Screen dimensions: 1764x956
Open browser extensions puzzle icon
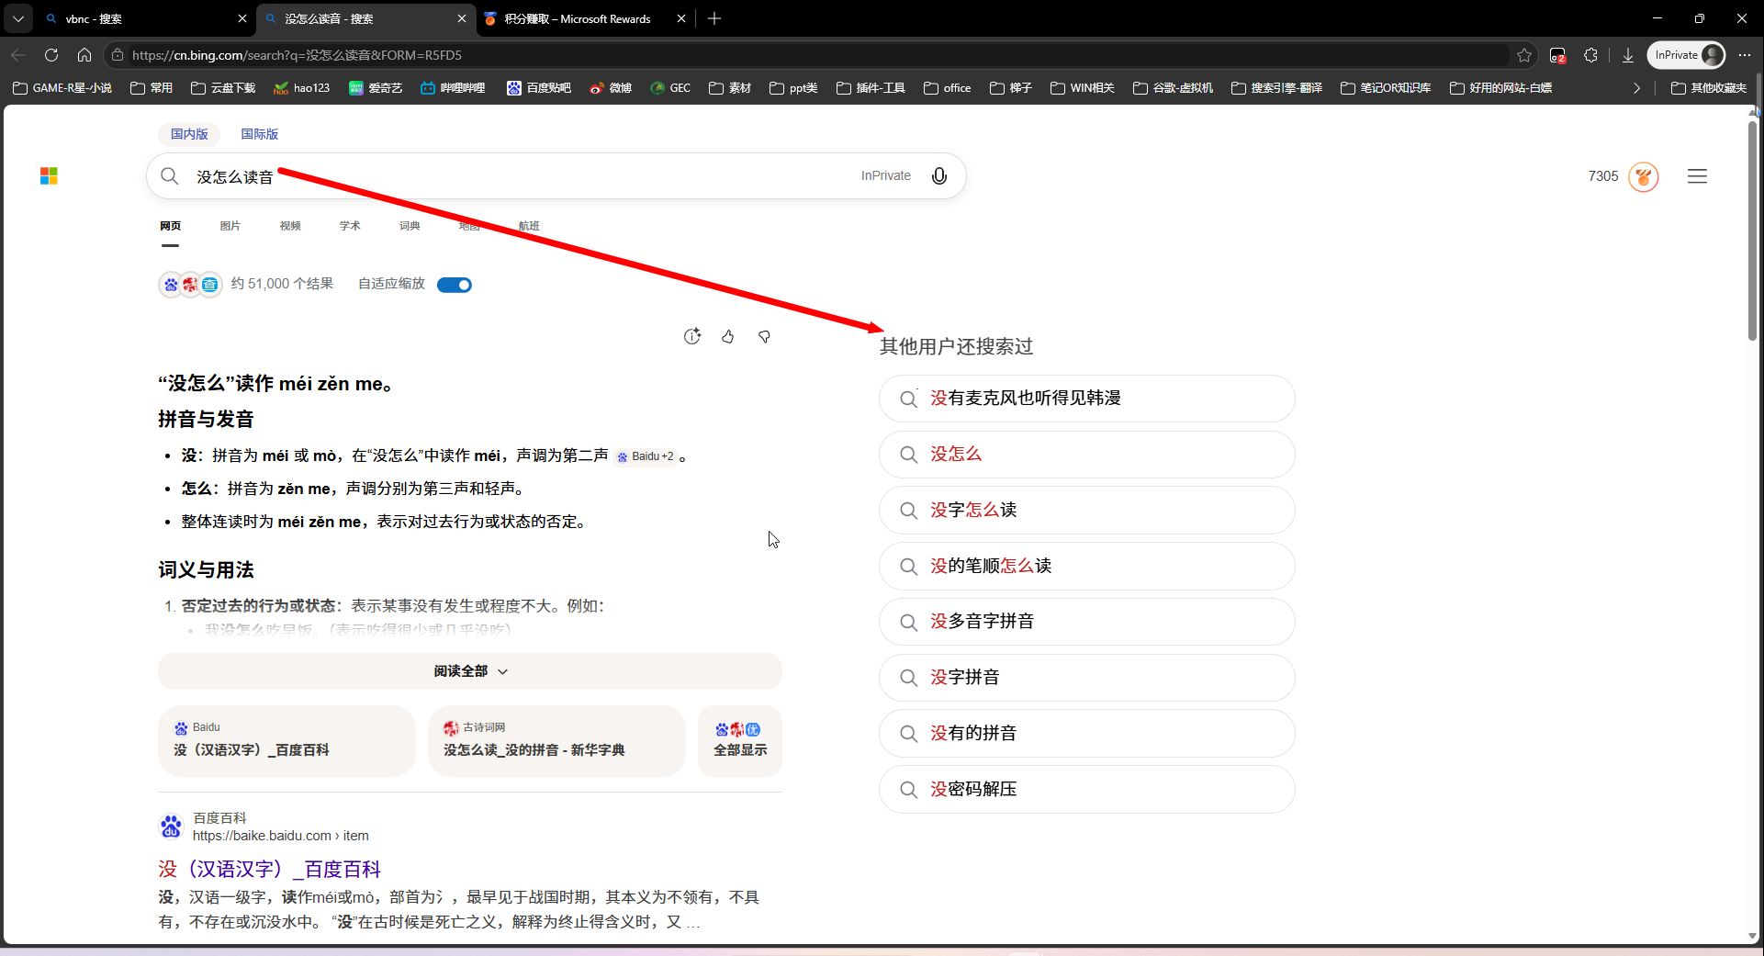pos(1591,55)
